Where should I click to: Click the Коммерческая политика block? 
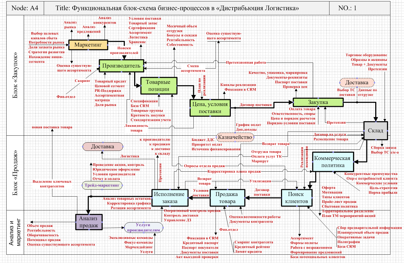pyautogui.click(x=333, y=162)
